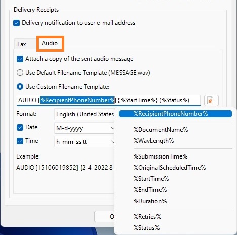The width and height of the screenshot is (237, 235).
Task: Switch to the Fax tab
Action: click(22, 44)
